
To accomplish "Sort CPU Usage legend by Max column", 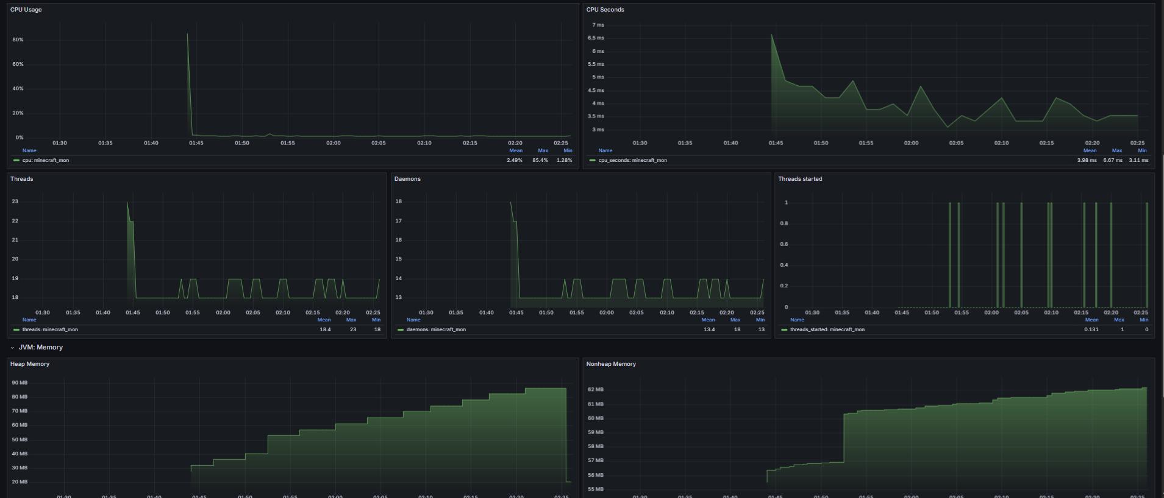I will pos(543,150).
